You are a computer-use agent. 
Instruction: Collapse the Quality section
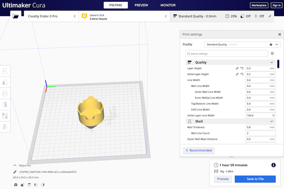(x=271, y=62)
